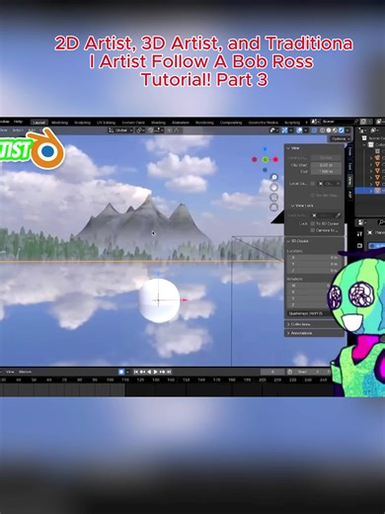This screenshot has height=514, width=385.
Task: Click the top blue Z axis gizmo dot
Action: tap(266, 149)
